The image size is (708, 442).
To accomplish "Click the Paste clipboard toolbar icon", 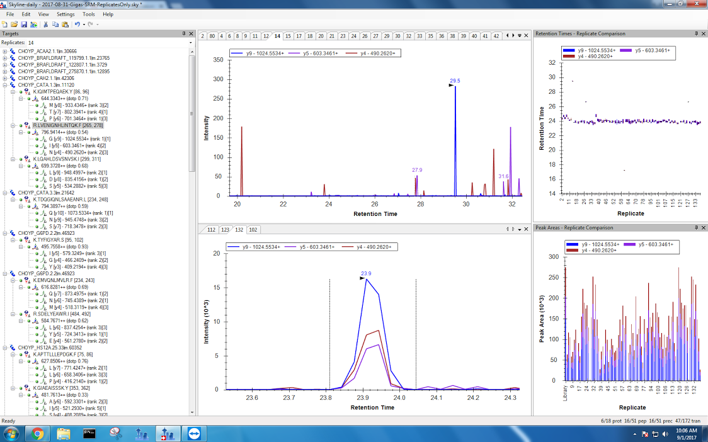I will (65, 24).
